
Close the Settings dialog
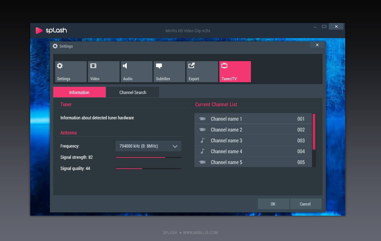pos(317,45)
